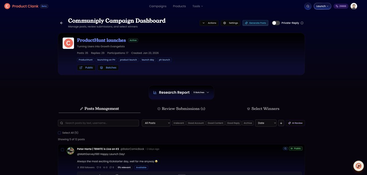Click the 29888 credits badge

click(x=341, y=6)
